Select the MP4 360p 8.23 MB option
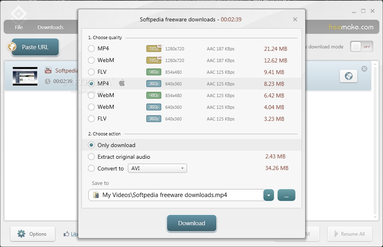383x247 pixels. click(x=92, y=84)
